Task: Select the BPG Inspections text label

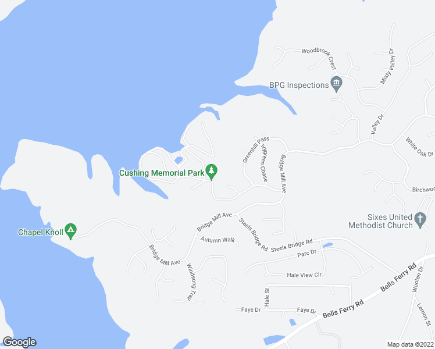Action: [x=299, y=85]
